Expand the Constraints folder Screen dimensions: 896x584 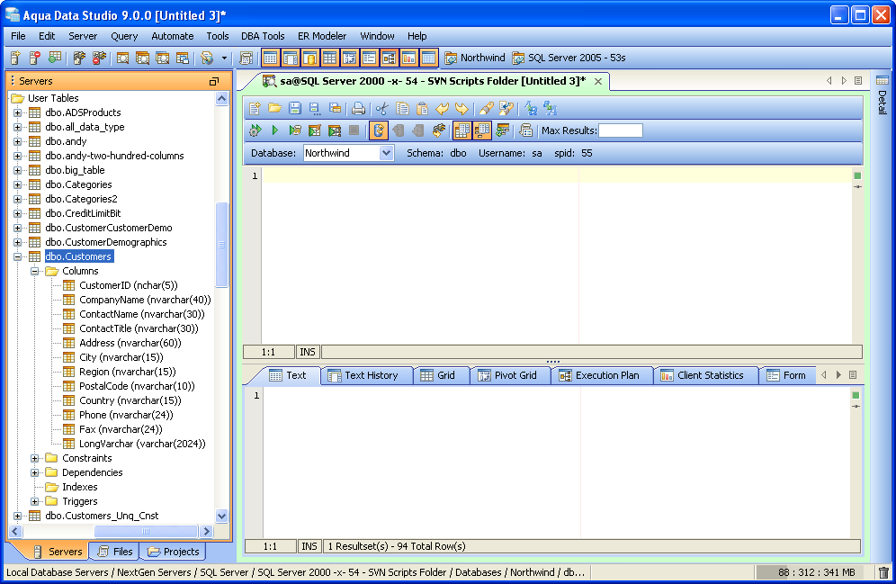pos(35,458)
